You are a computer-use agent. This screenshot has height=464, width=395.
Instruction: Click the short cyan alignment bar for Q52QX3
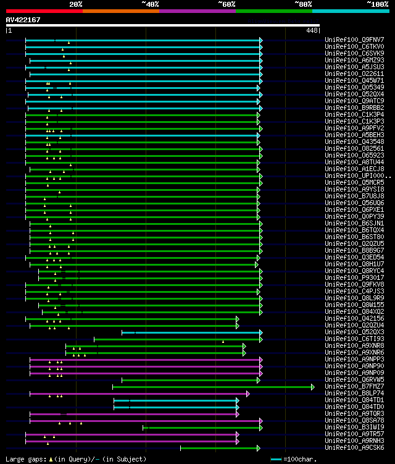191,332
